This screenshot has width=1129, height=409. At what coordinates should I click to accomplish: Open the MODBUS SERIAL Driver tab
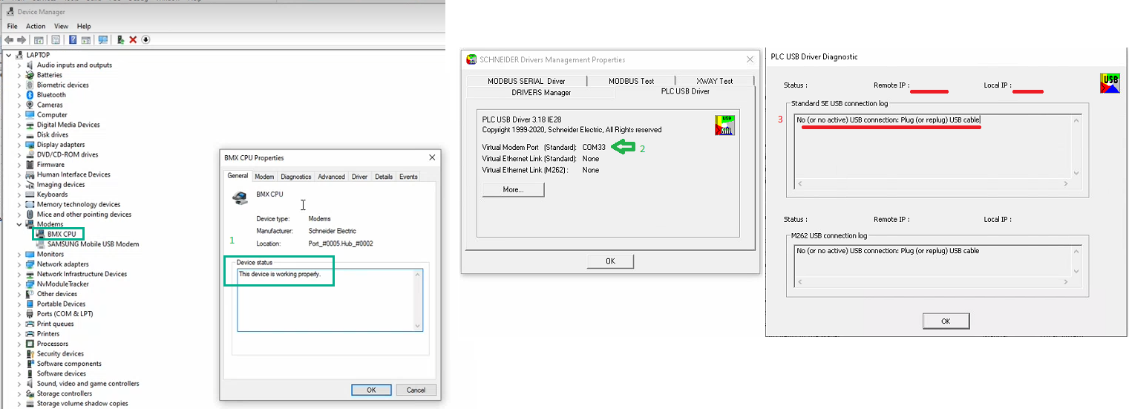coord(526,81)
